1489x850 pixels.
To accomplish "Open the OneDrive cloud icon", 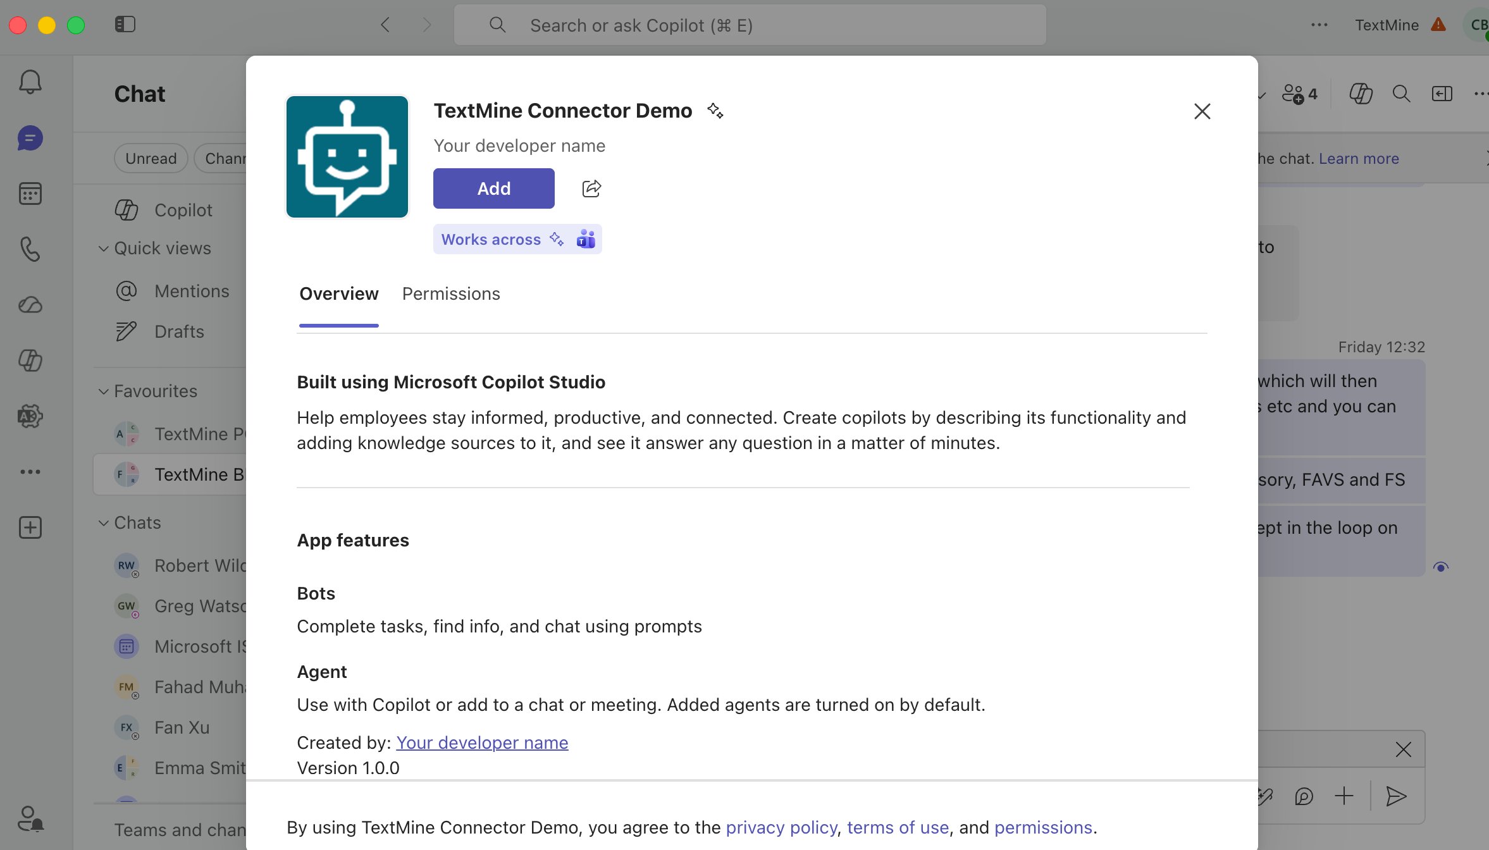I will (30, 305).
